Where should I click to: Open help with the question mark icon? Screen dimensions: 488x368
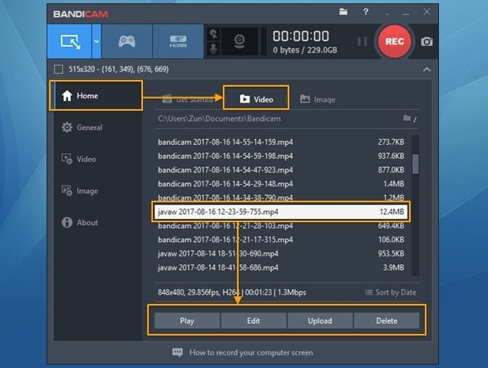point(366,12)
